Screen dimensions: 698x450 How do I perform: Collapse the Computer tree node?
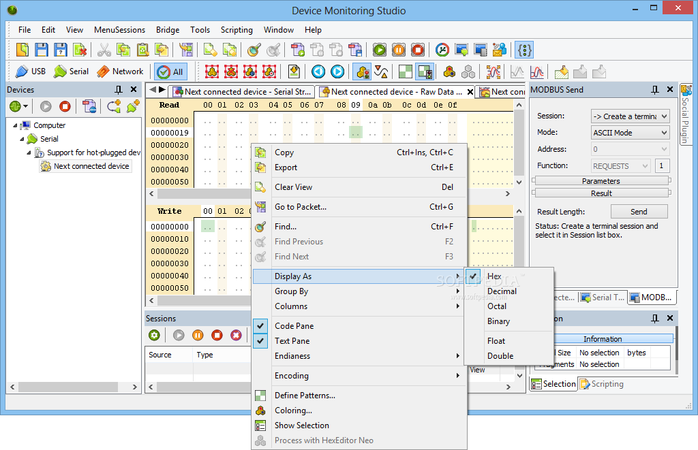click(15, 126)
